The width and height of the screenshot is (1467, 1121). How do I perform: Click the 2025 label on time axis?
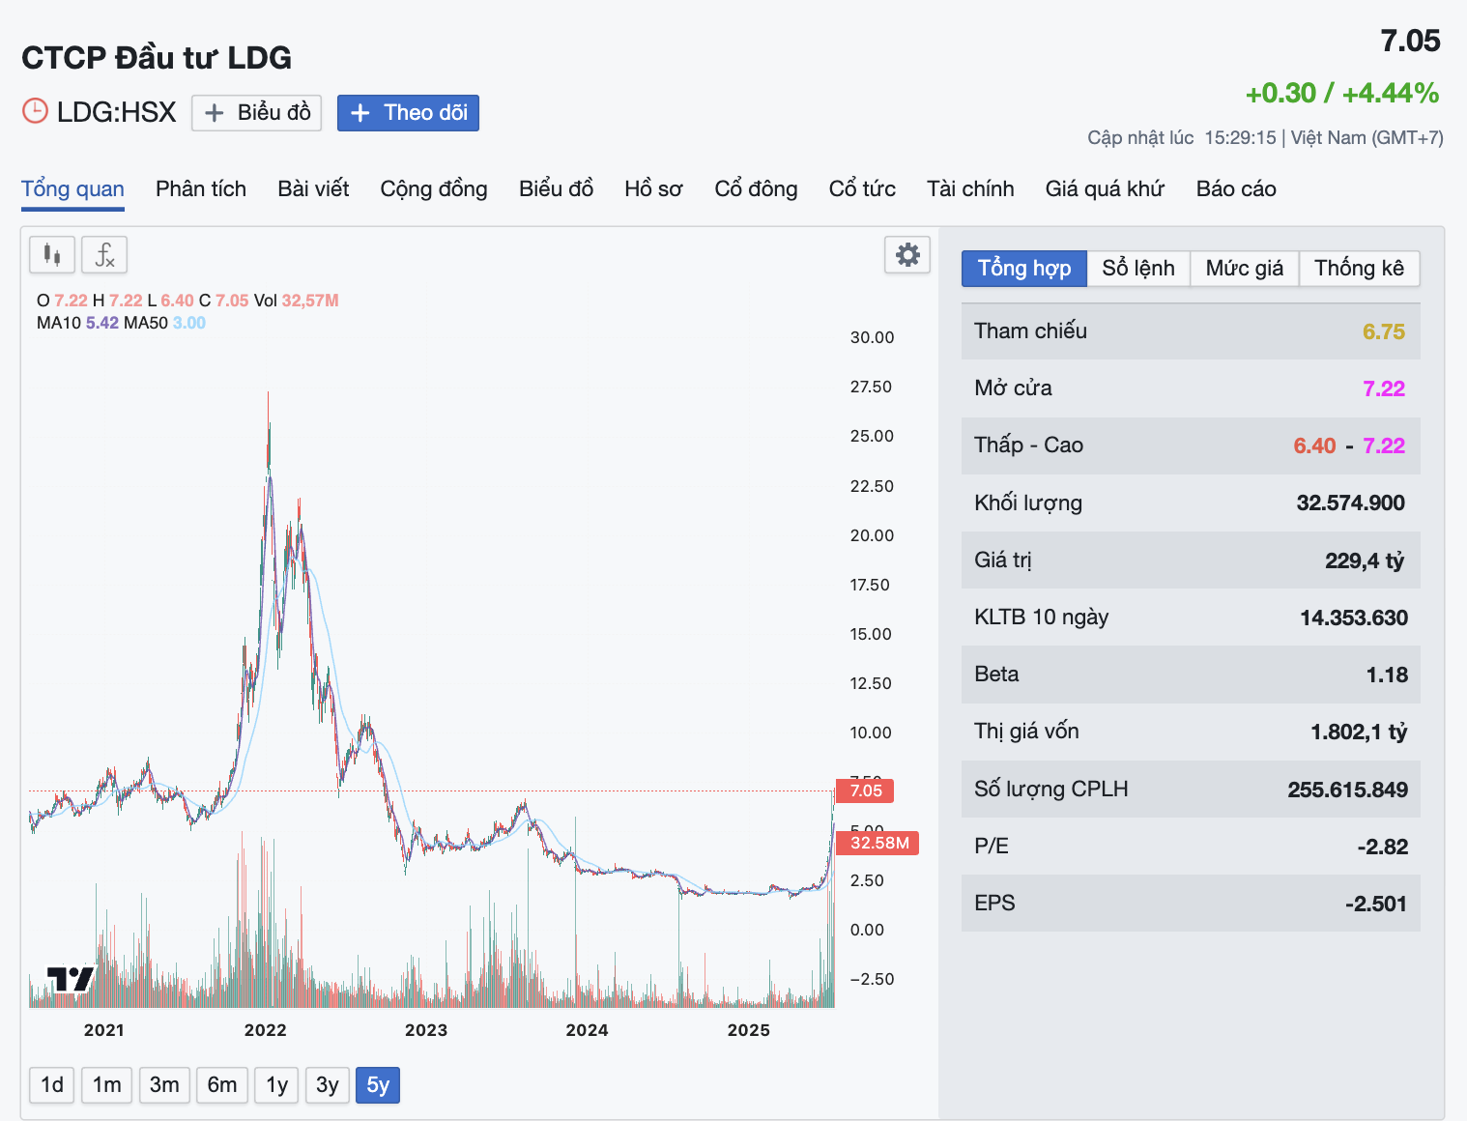click(748, 1030)
